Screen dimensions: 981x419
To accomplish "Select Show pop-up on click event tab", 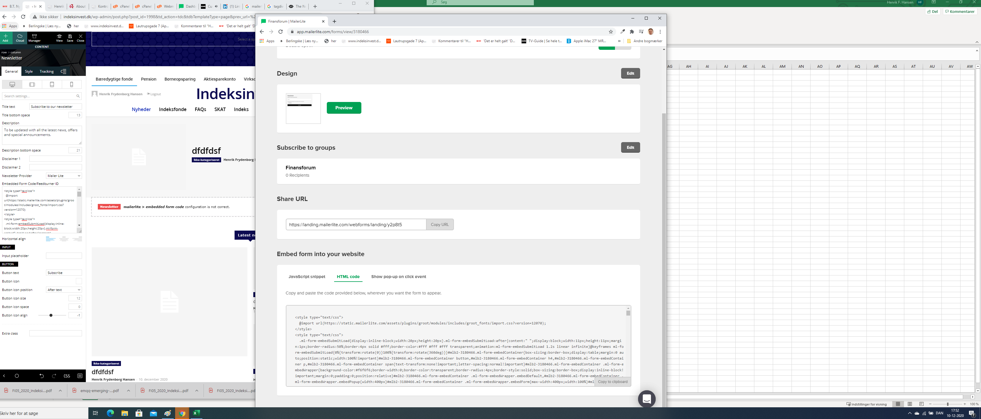I will click(398, 277).
